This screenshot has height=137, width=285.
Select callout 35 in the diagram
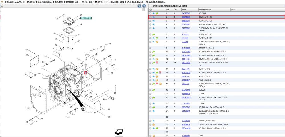pos(80,24)
